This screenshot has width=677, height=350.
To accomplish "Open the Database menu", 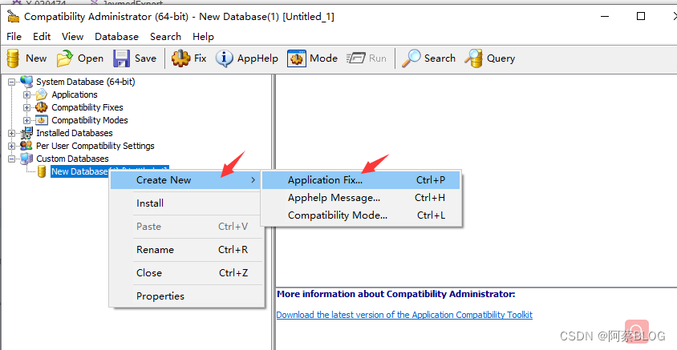I will [116, 37].
